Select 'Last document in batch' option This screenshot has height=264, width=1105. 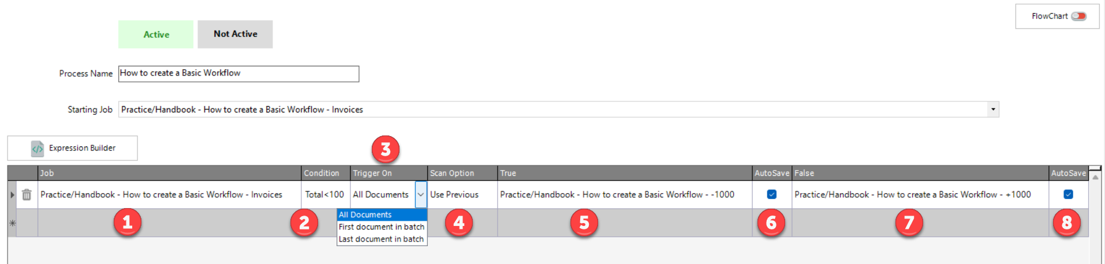tap(381, 239)
